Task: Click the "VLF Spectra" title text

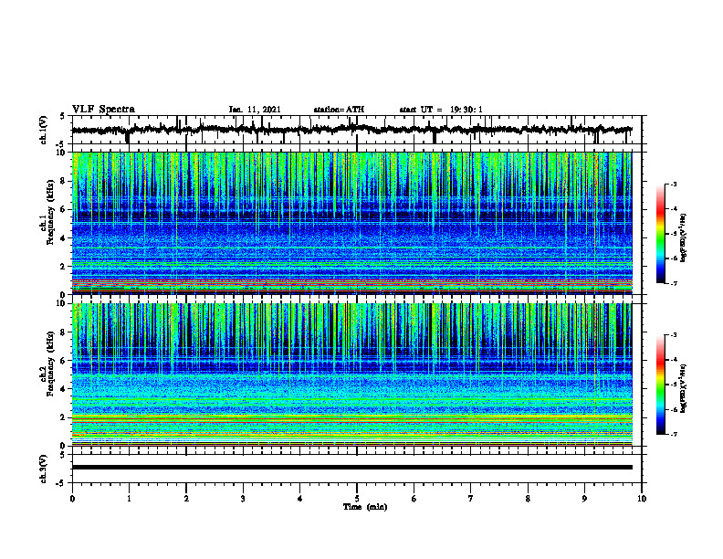Action: pos(103,110)
